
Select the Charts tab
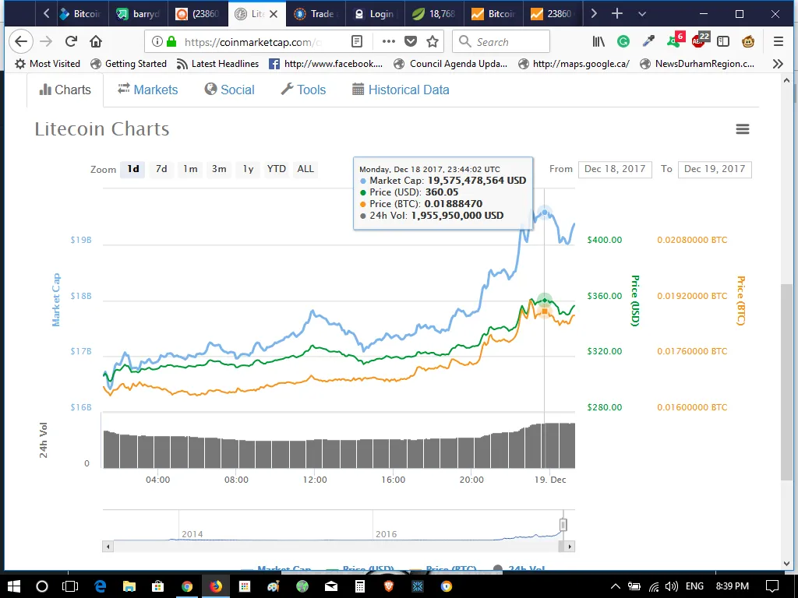click(x=65, y=90)
